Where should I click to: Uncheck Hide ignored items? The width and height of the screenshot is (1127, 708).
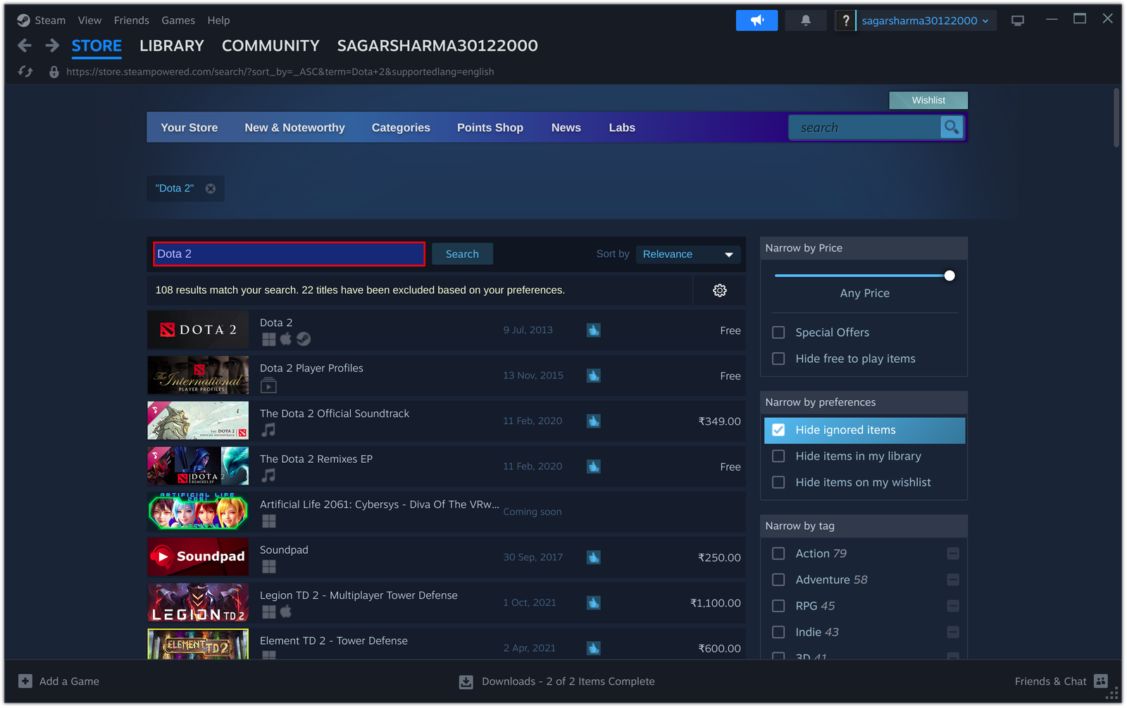click(x=778, y=430)
